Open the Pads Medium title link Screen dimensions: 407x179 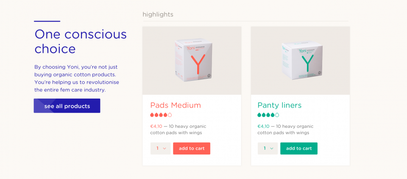pyautogui.click(x=176, y=105)
